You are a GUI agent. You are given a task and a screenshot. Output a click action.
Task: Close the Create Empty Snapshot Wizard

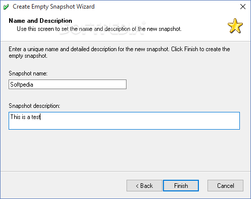243,7
